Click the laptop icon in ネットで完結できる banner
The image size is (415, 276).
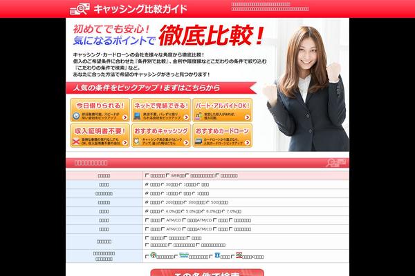tap(138, 116)
